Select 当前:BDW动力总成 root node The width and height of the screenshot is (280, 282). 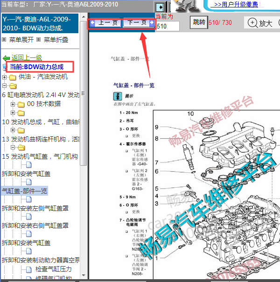tap(37, 67)
